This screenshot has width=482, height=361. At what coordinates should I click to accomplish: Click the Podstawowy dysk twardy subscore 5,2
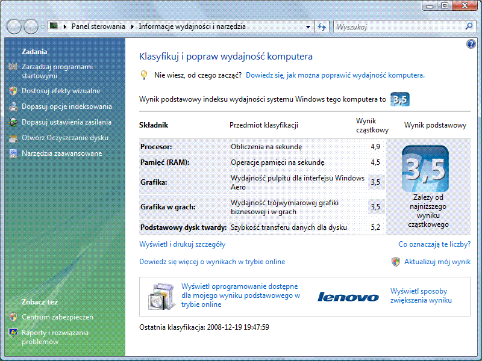375,227
